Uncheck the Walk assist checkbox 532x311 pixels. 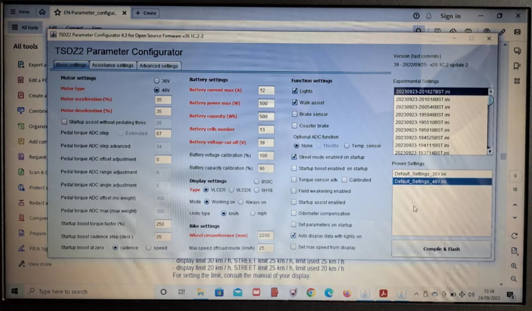tap(295, 103)
